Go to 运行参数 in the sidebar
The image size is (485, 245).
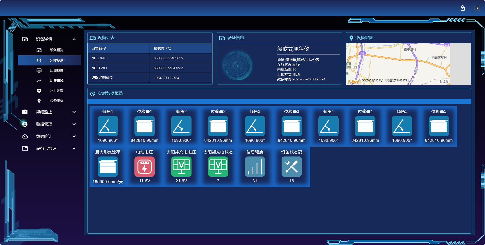(x=57, y=91)
